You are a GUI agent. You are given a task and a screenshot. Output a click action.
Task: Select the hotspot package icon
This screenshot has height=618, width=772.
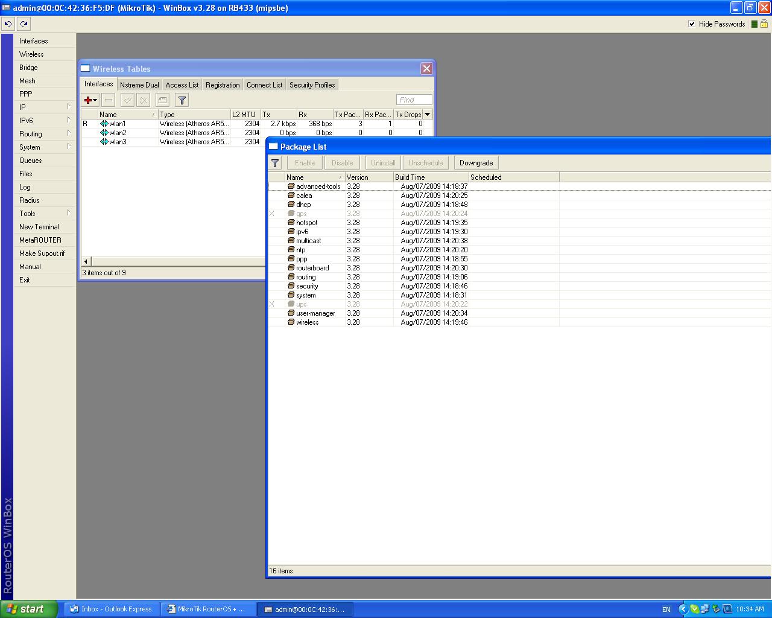tap(291, 223)
